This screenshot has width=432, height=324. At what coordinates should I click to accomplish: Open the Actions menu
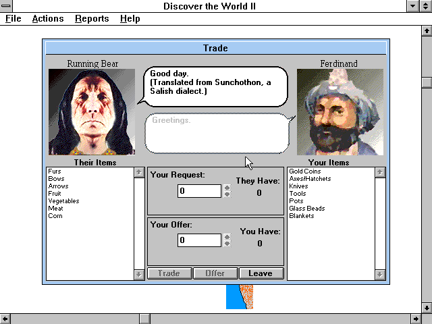point(48,19)
